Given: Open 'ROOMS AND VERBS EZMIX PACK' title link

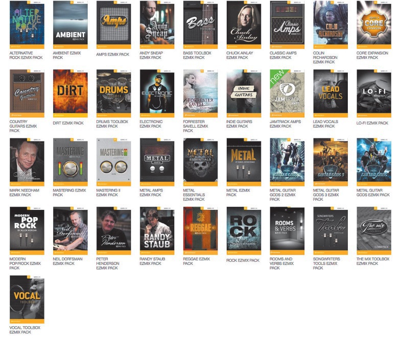Looking at the screenshot, I should point(281,263).
